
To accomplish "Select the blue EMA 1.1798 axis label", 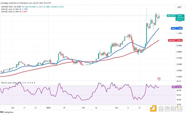I will tap(177, 28).
